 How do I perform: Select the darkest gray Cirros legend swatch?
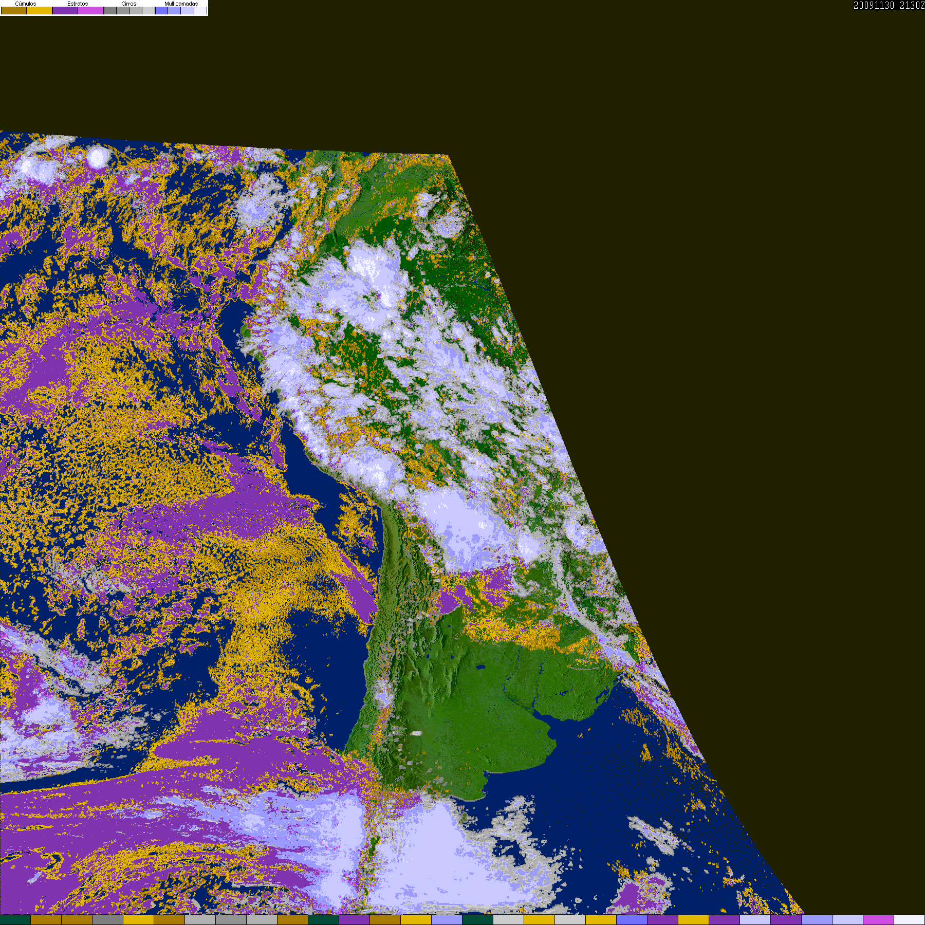(110, 10)
